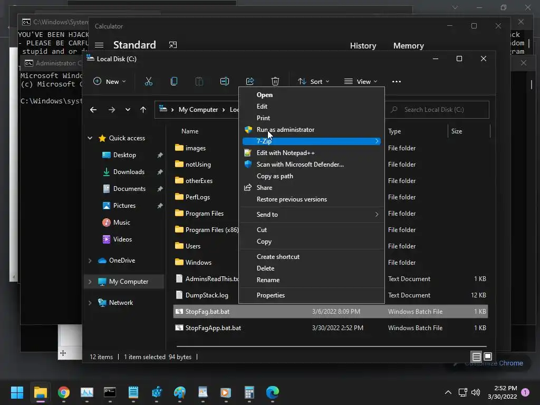Open the 7-Zip submenu

click(x=312, y=141)
